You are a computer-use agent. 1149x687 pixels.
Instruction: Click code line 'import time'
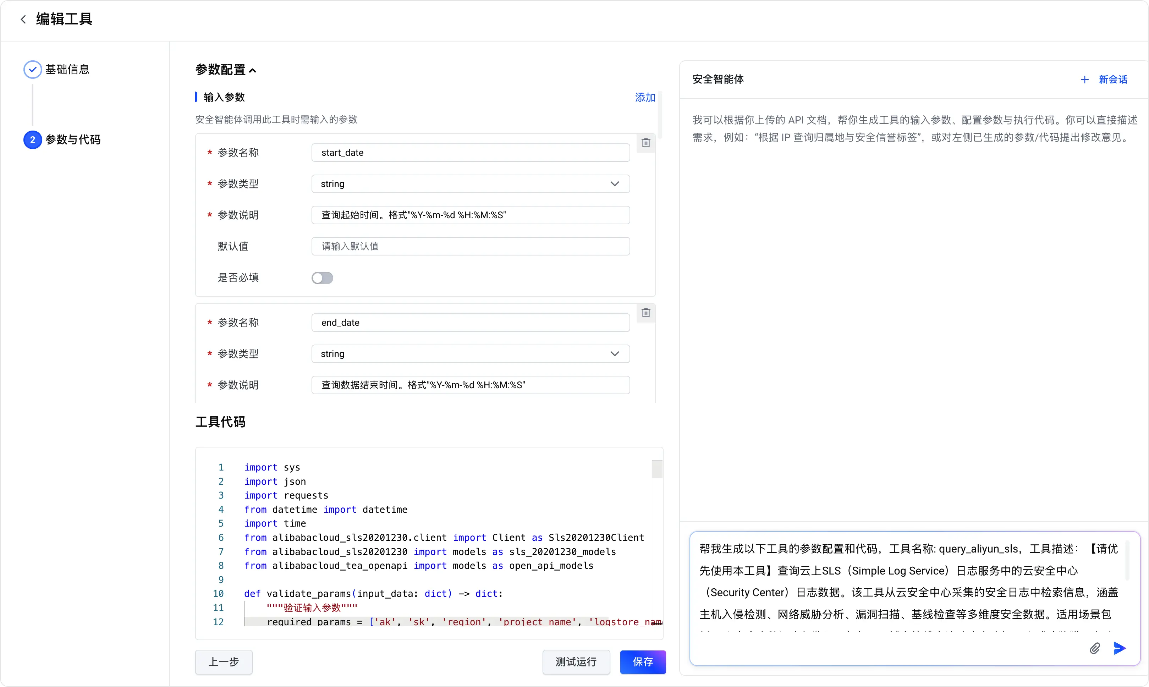click(275, 523)
